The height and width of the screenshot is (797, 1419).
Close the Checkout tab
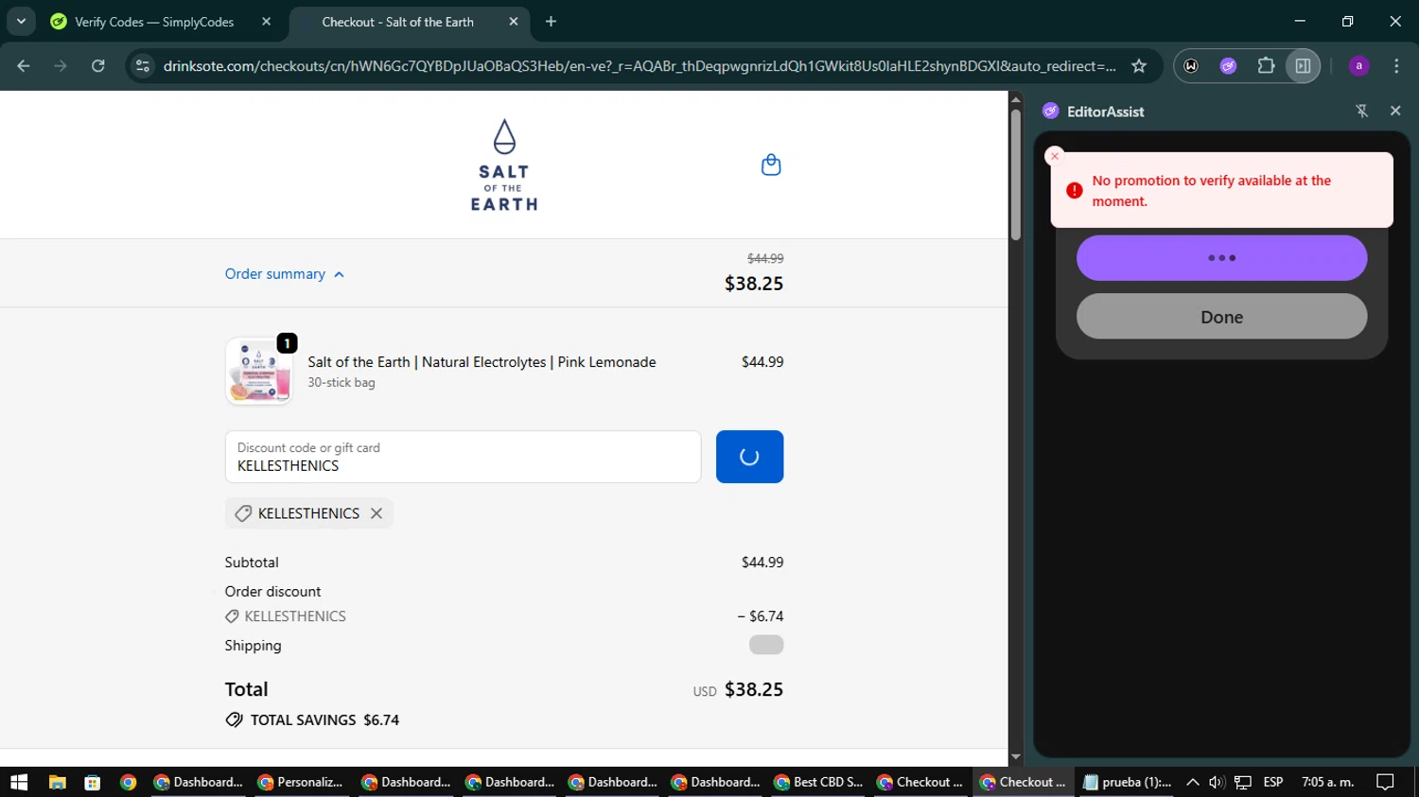pyautogui.click(x=513, y=22)
